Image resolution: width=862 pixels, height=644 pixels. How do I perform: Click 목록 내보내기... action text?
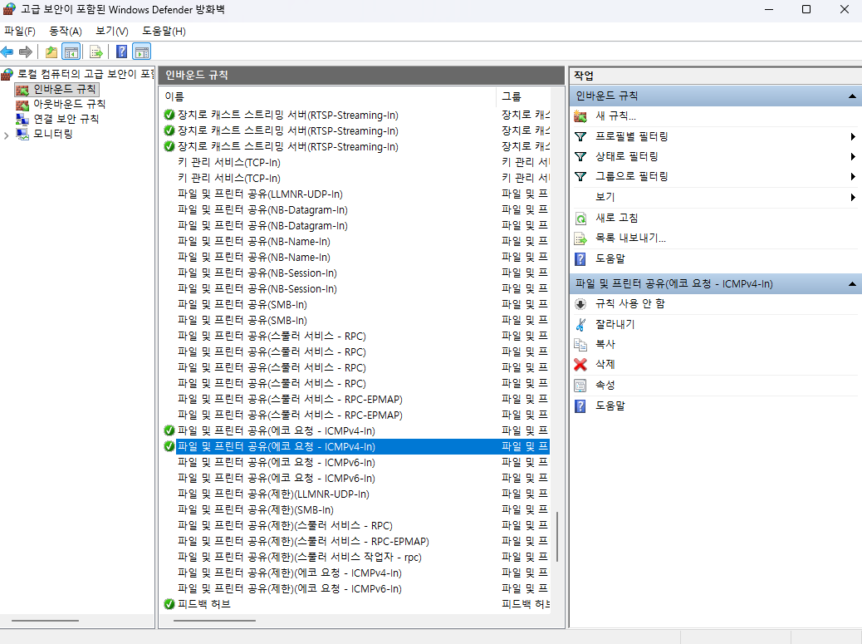(630, 238)
